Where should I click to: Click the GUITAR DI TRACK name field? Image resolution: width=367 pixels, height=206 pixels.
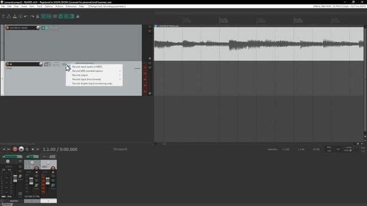pos(22,28)
